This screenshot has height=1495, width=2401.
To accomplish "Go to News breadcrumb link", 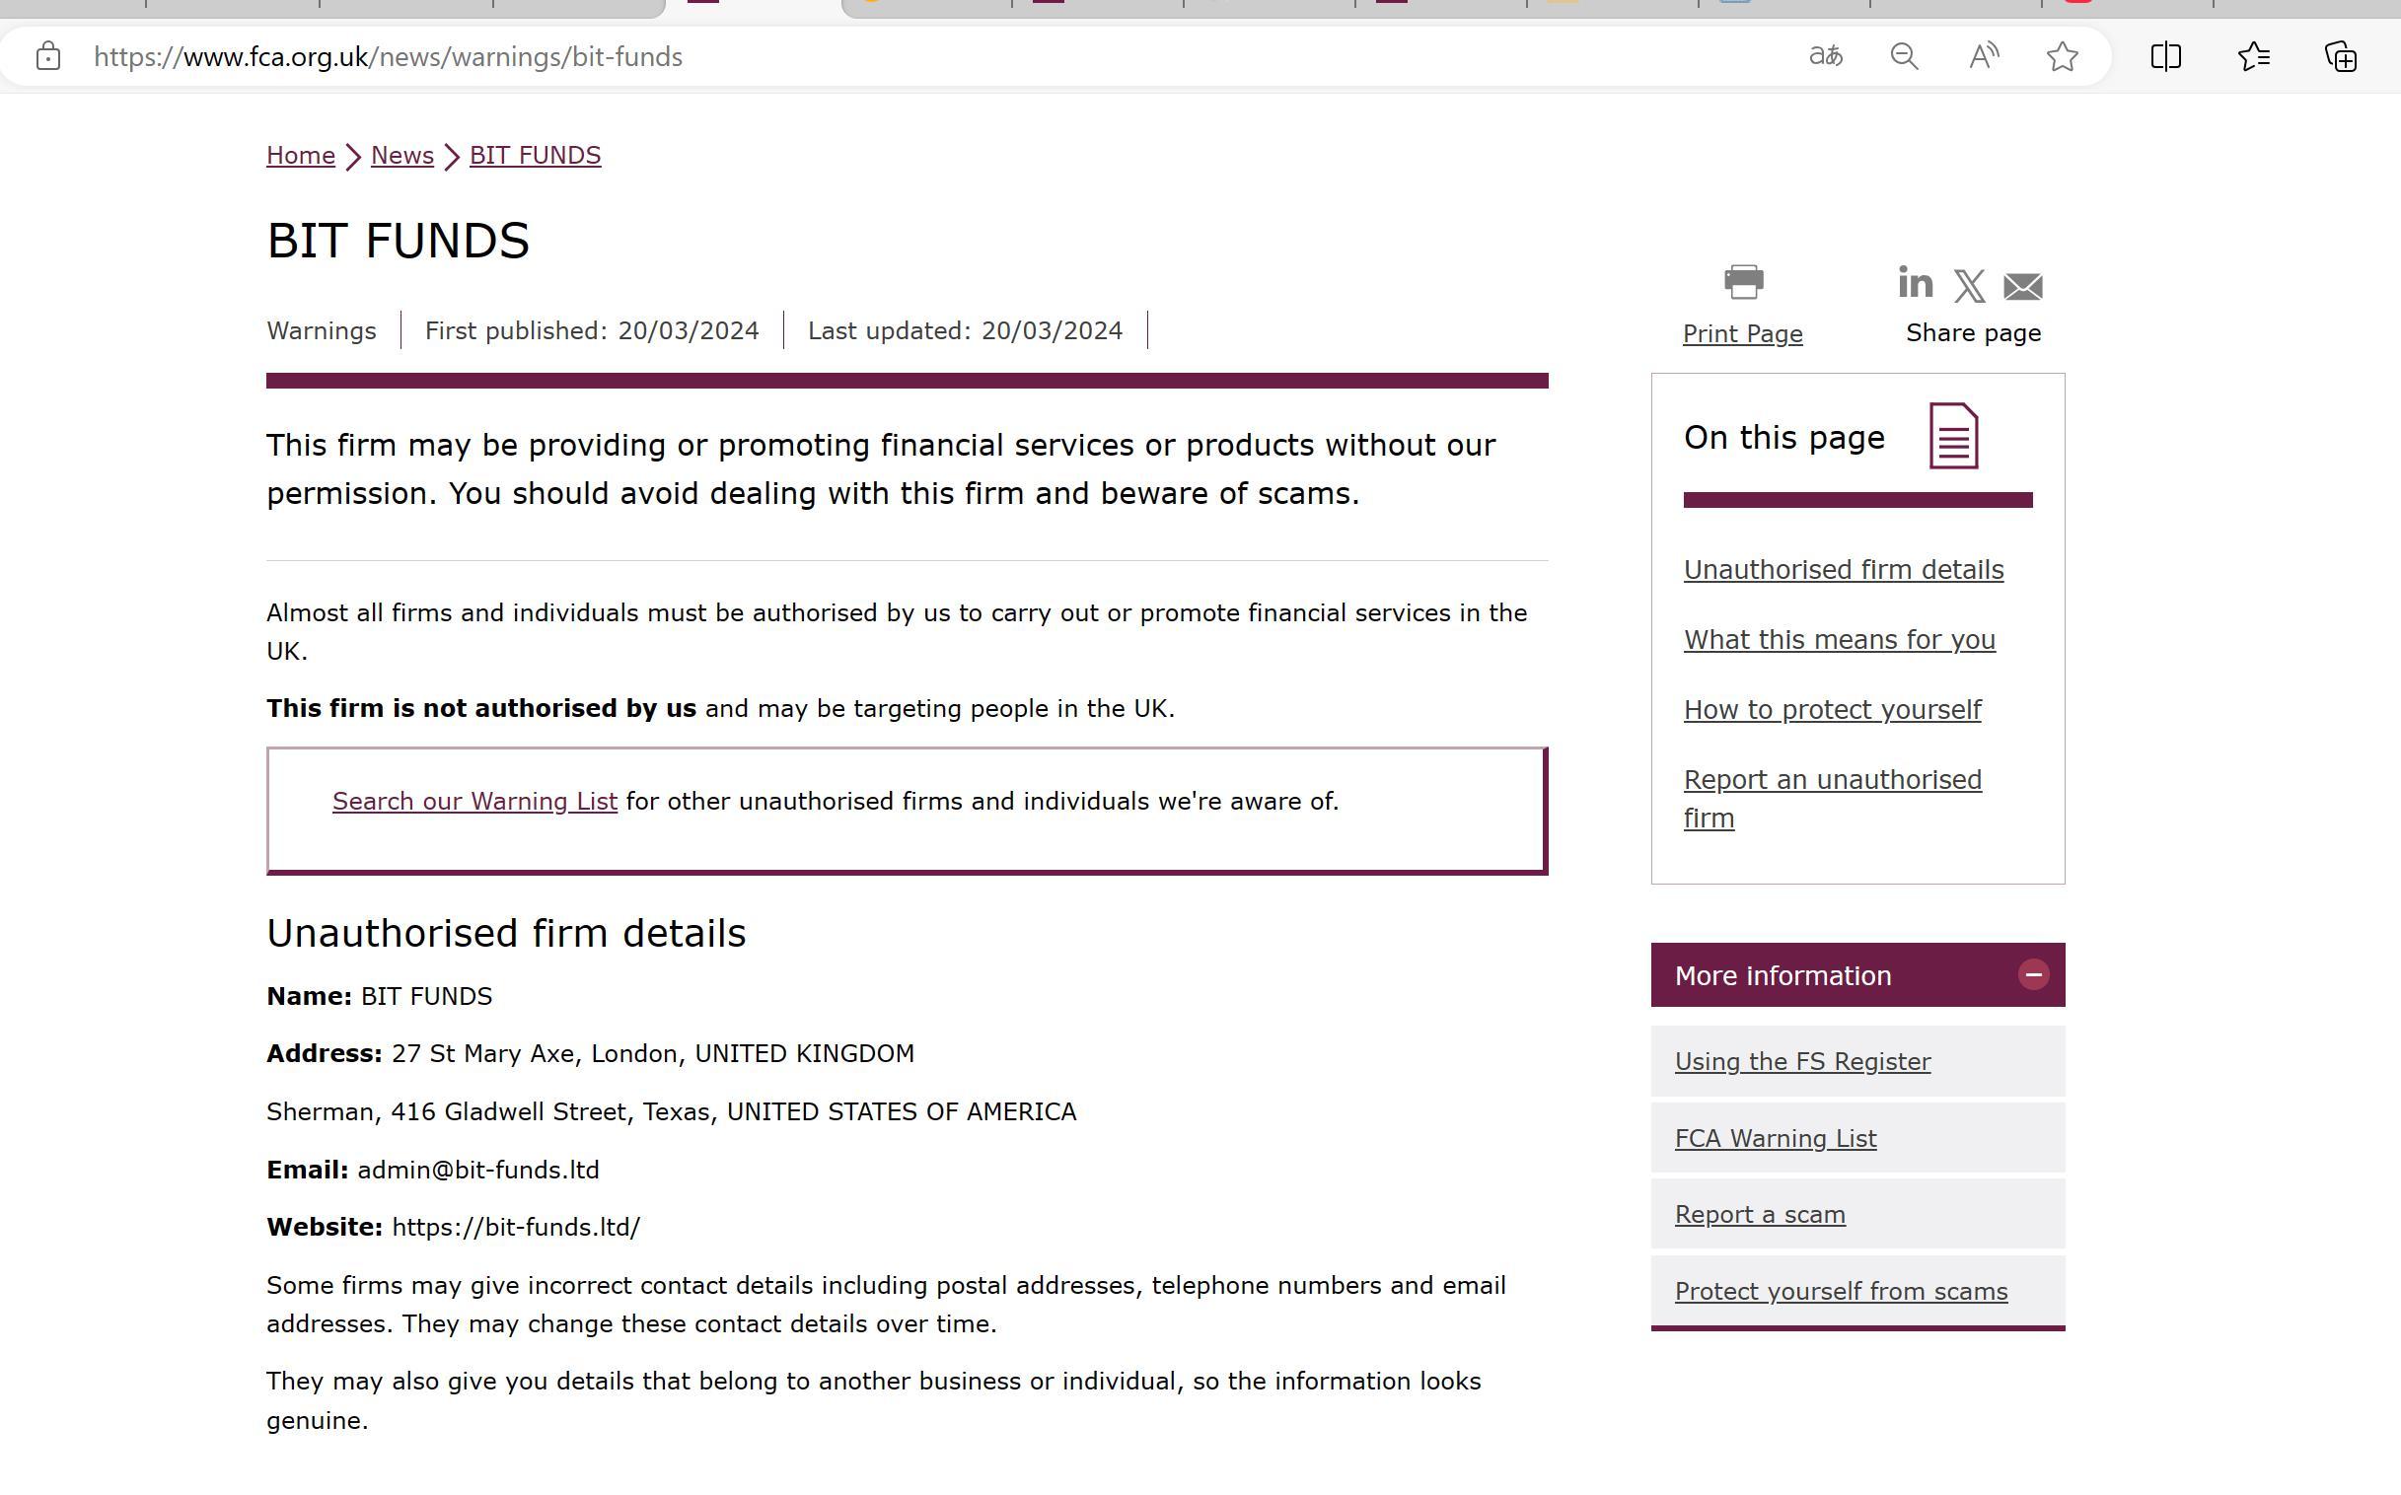I will (401, 156).
